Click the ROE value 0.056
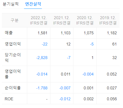This screenshot has height=108, width=123. (x=112, y=99)
